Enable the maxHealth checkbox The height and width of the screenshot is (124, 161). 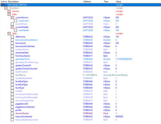coord(15,30)
